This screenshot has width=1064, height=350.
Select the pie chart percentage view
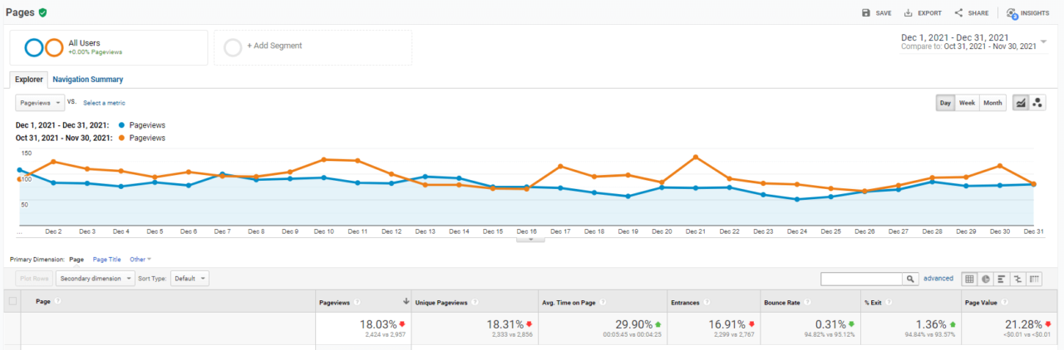click(985, 279)
